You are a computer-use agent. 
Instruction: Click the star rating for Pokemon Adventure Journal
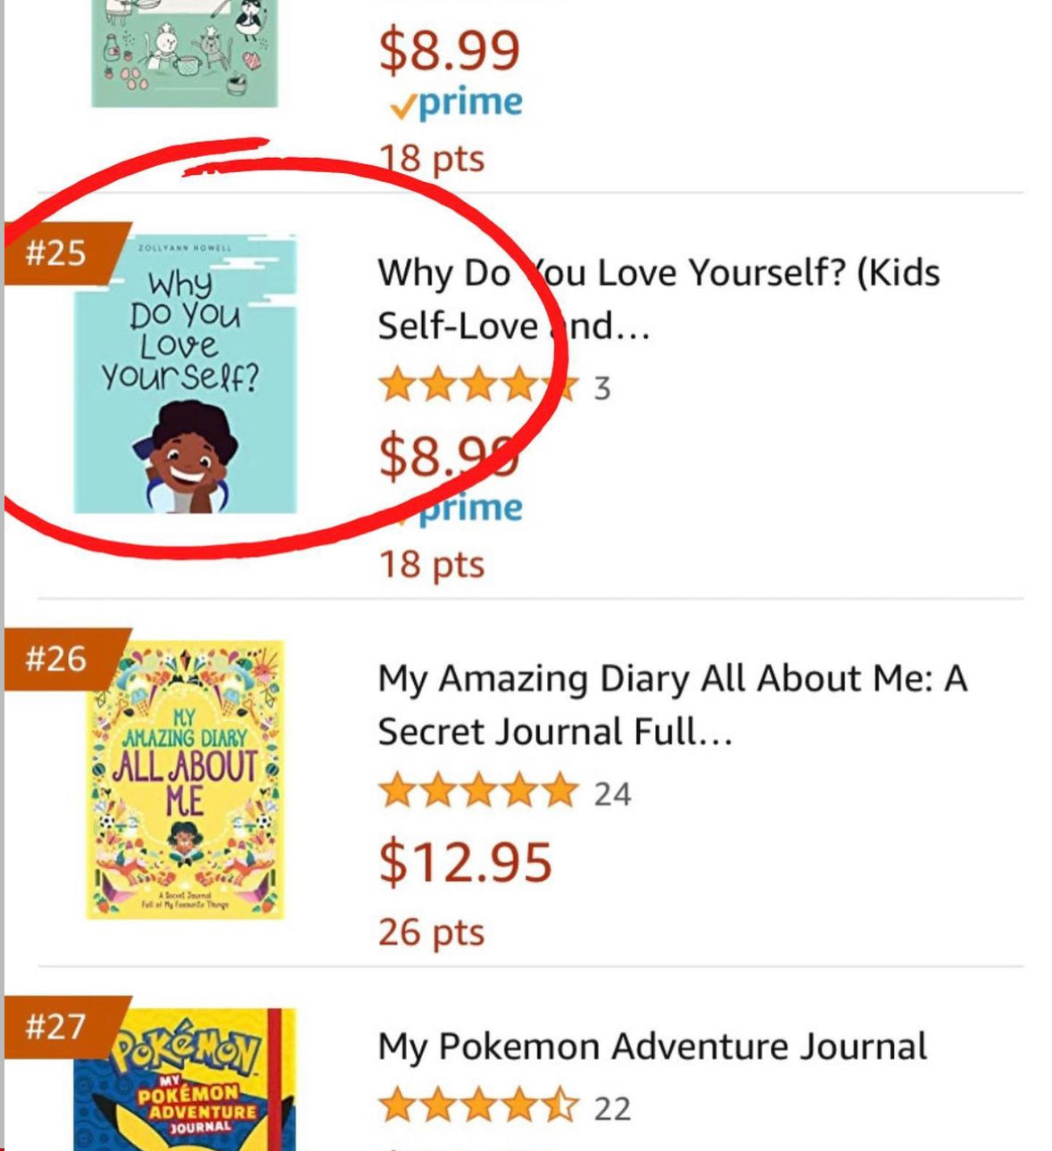tap(479, 1107)
